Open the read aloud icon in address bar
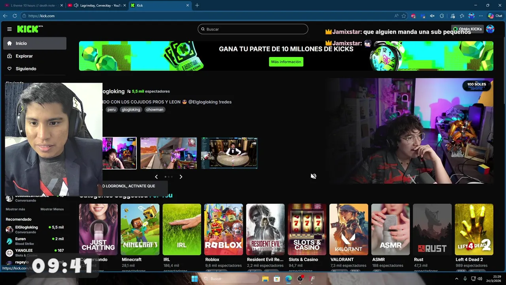 coord(396,16)
